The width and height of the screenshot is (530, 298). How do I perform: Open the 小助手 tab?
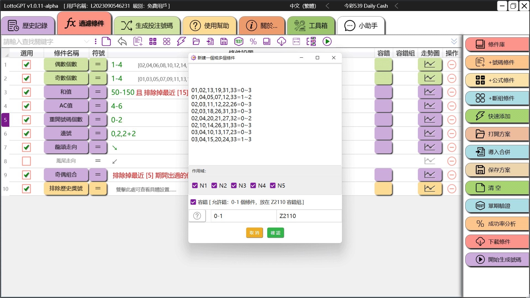click(x=361, y=26)
